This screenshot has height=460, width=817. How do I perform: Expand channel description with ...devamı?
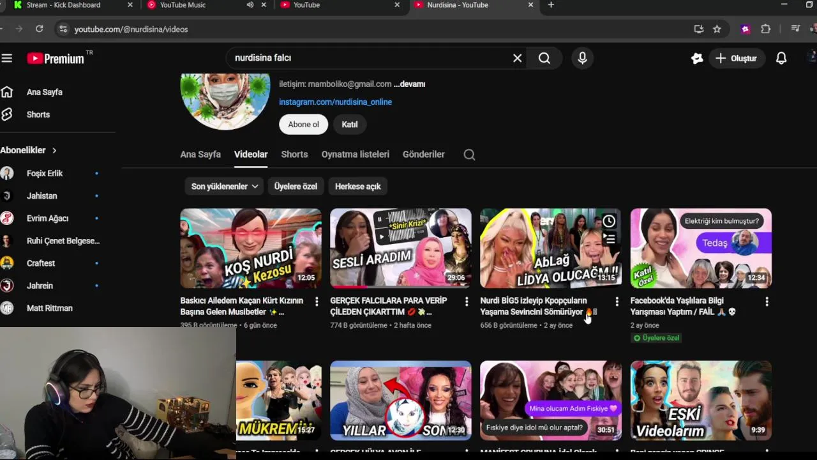pyautogui.click(x=409, y=84)
